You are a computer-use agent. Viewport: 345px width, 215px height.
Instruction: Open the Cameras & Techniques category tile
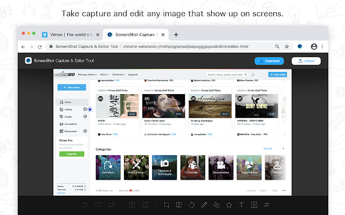click(x=164, y=167)
